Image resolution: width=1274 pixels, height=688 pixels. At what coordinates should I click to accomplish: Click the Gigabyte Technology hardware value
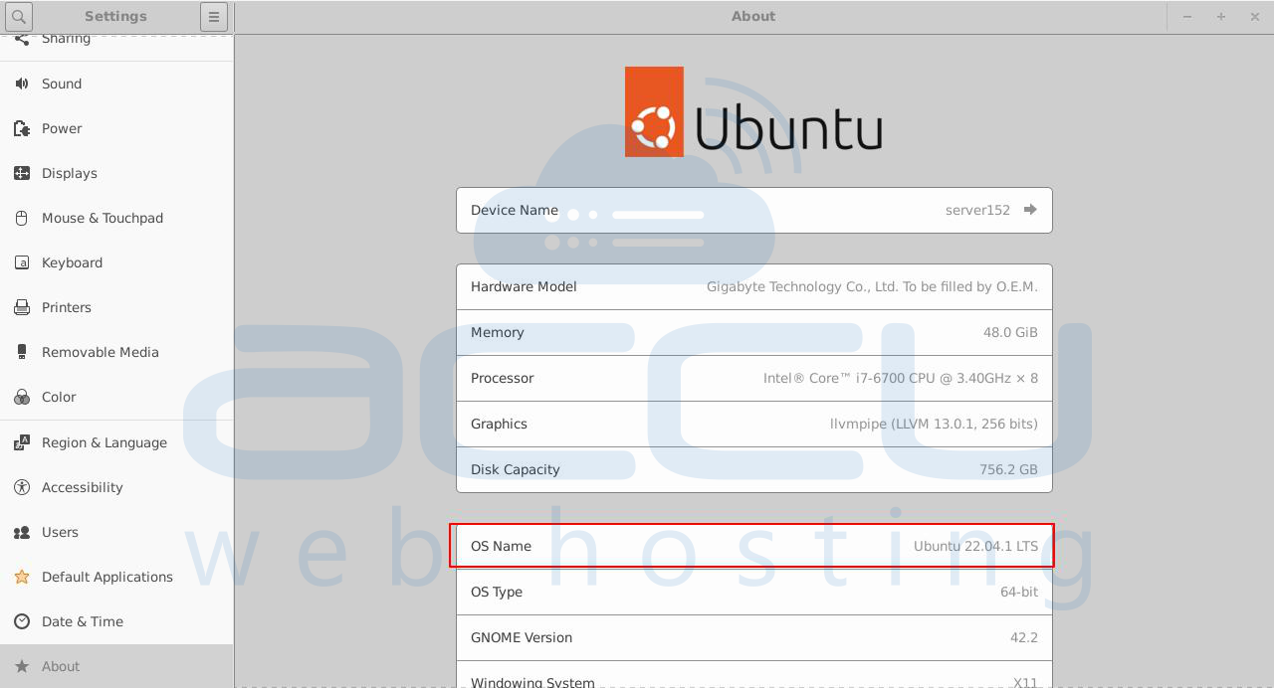click(x=872, y=286)
